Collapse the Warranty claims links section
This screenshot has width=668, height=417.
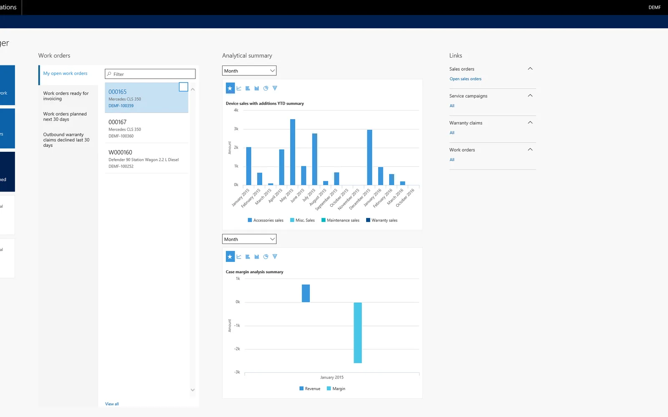click(x=530, y=122)
